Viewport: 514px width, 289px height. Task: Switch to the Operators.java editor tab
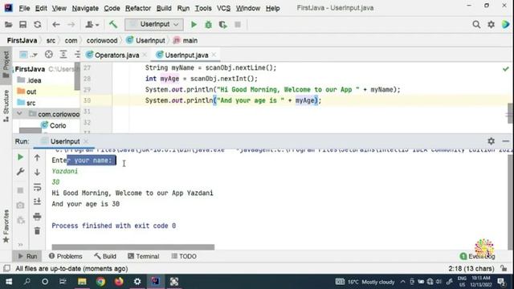click(116, 55)
